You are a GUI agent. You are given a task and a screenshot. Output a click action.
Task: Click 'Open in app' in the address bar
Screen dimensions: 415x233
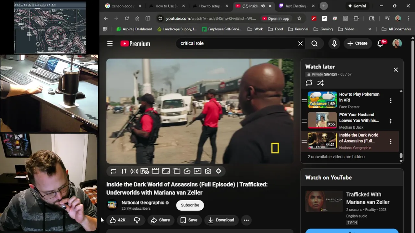point(276,18)
